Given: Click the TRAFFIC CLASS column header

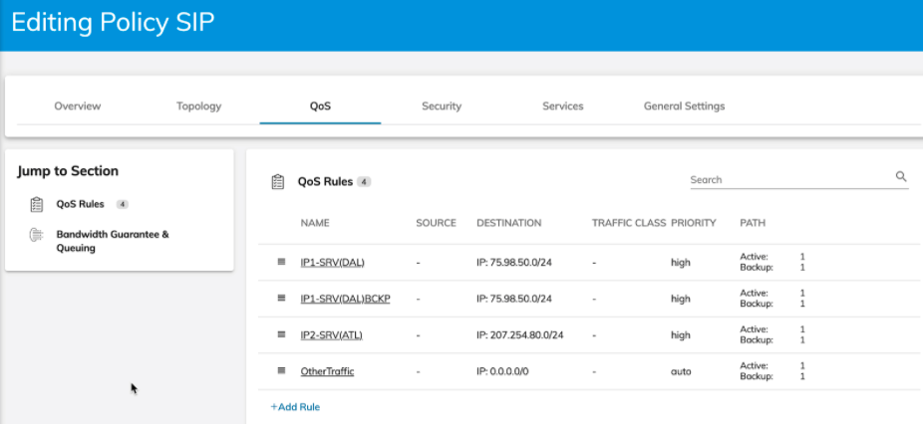Looking at the screenshot, I should tap(629, 223).
